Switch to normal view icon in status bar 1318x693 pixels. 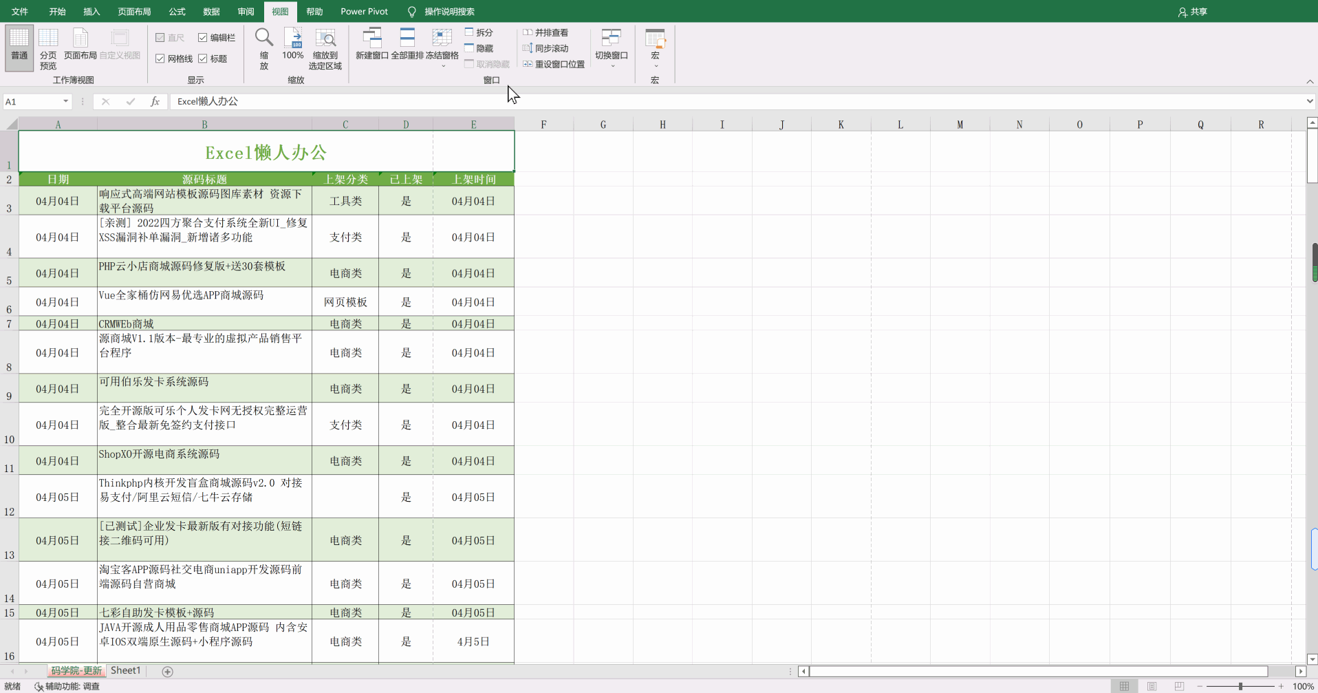(x=1124, y=686)
